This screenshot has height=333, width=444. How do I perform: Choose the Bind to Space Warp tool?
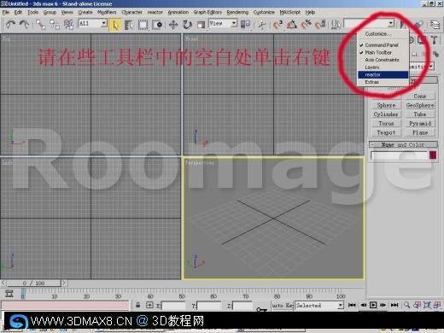[68, 25]
